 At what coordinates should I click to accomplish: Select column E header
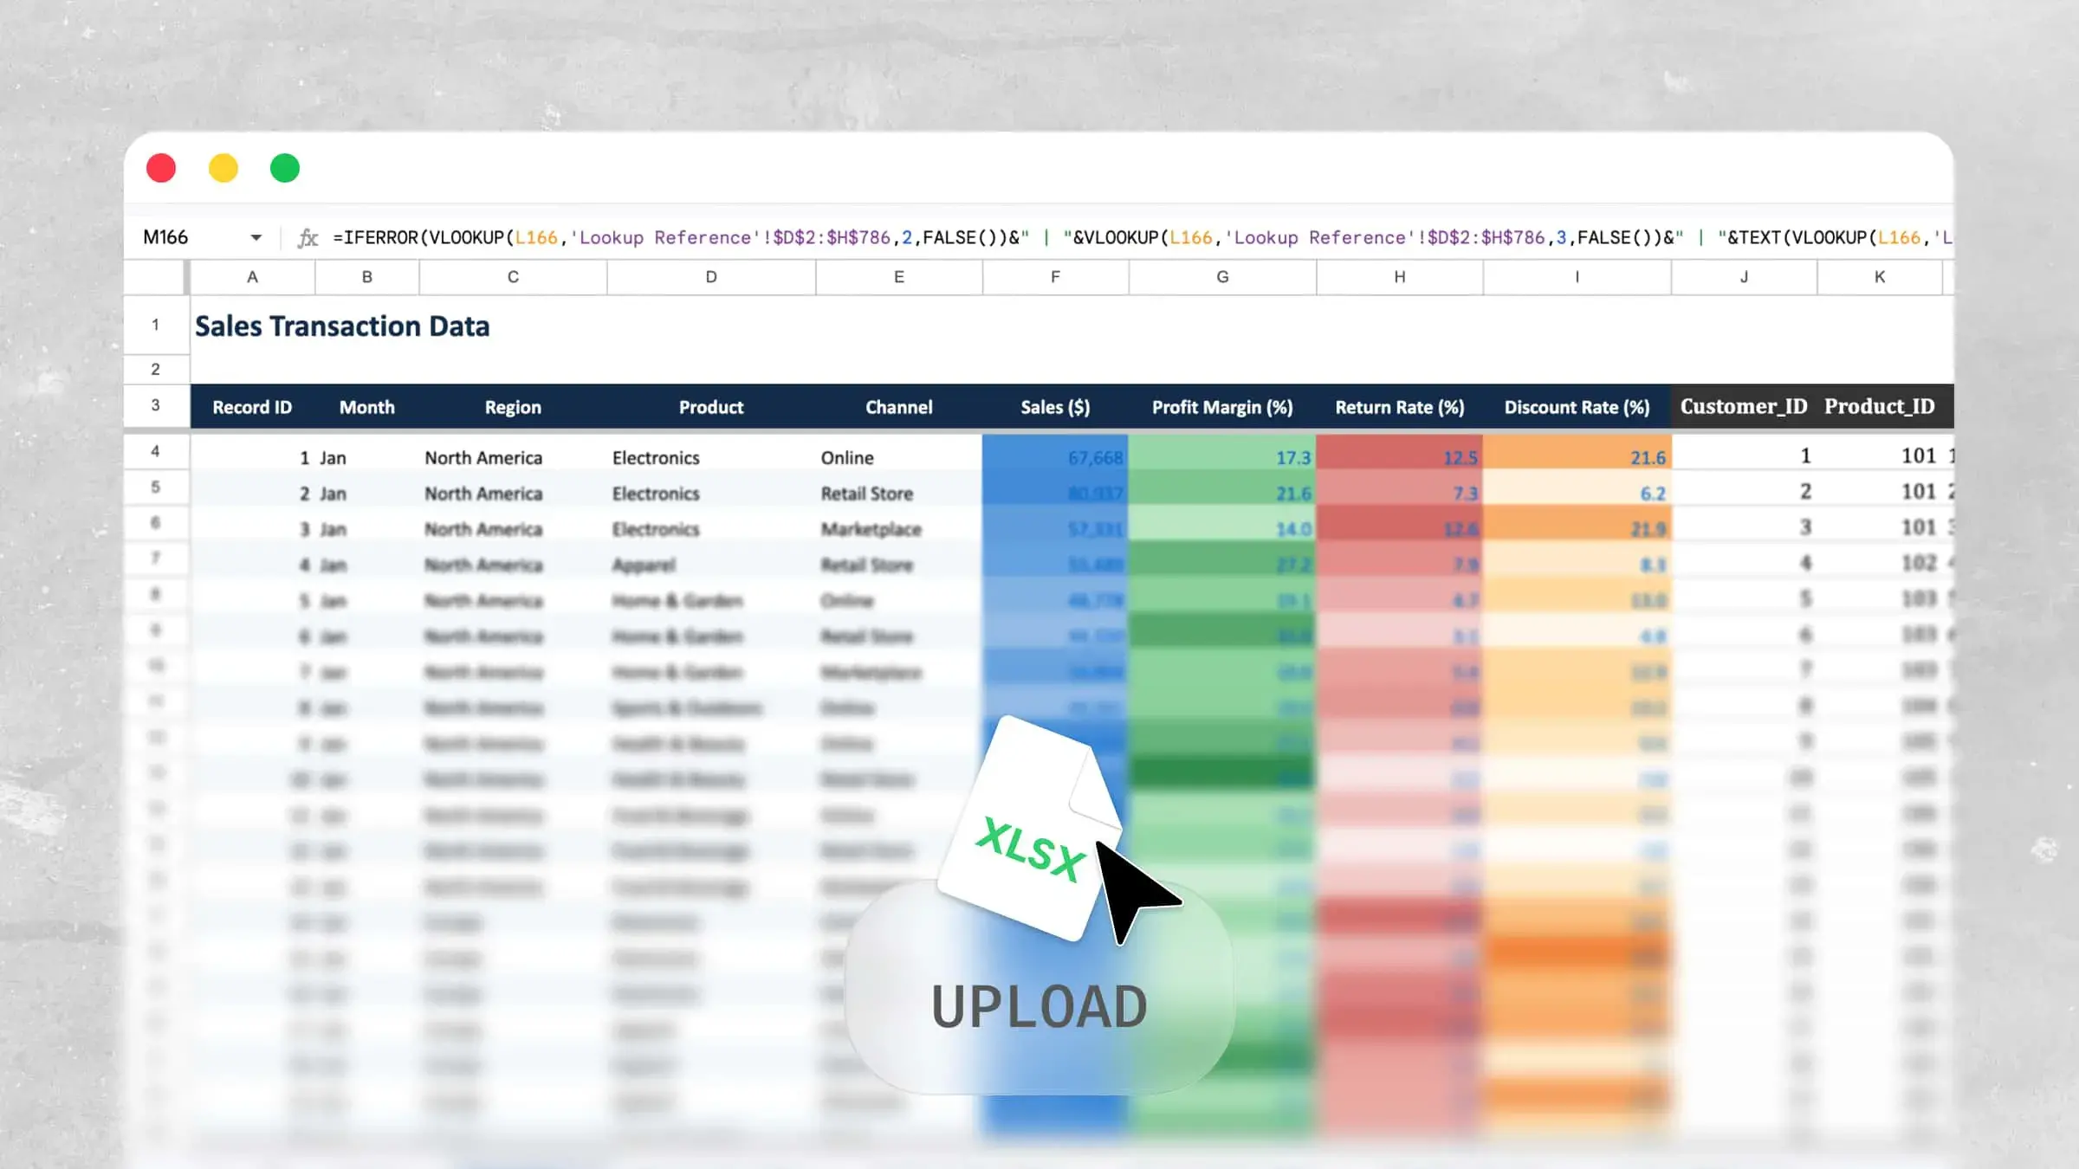point(899,277)
